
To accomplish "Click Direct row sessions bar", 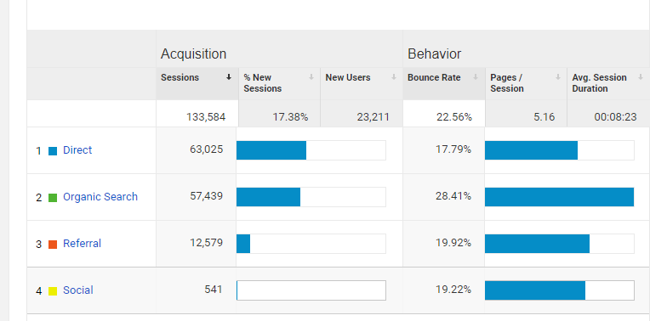I will (x=311, y=150).
